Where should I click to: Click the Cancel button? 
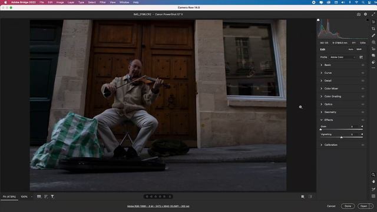331,206
